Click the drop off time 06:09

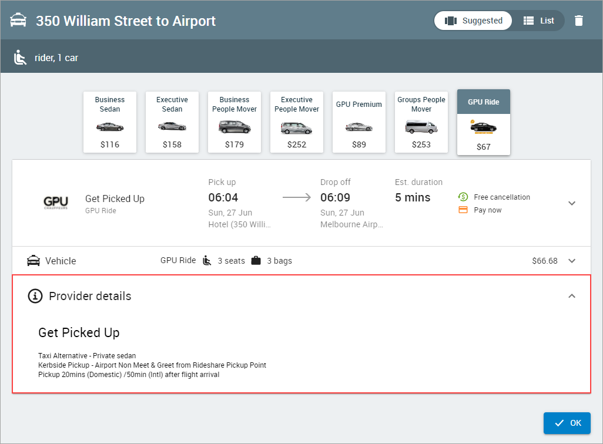pyautogui.click(x=336, y=197)
